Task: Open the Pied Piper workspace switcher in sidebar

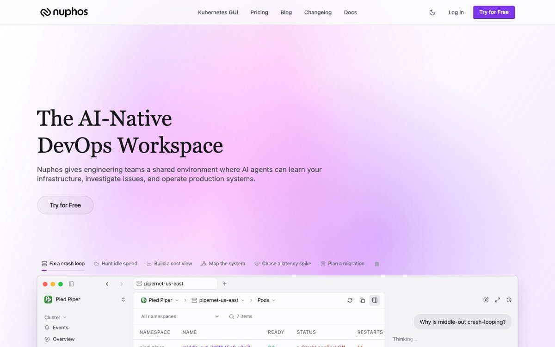Action: (85, 299)
